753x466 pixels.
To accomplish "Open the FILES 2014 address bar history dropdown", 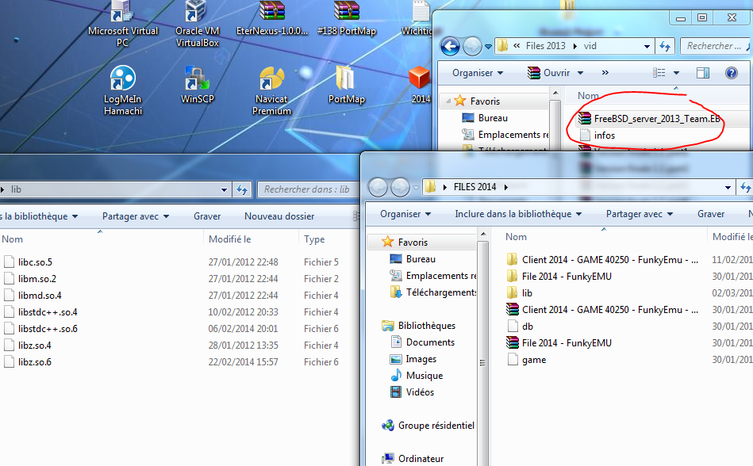I will 728,188.
